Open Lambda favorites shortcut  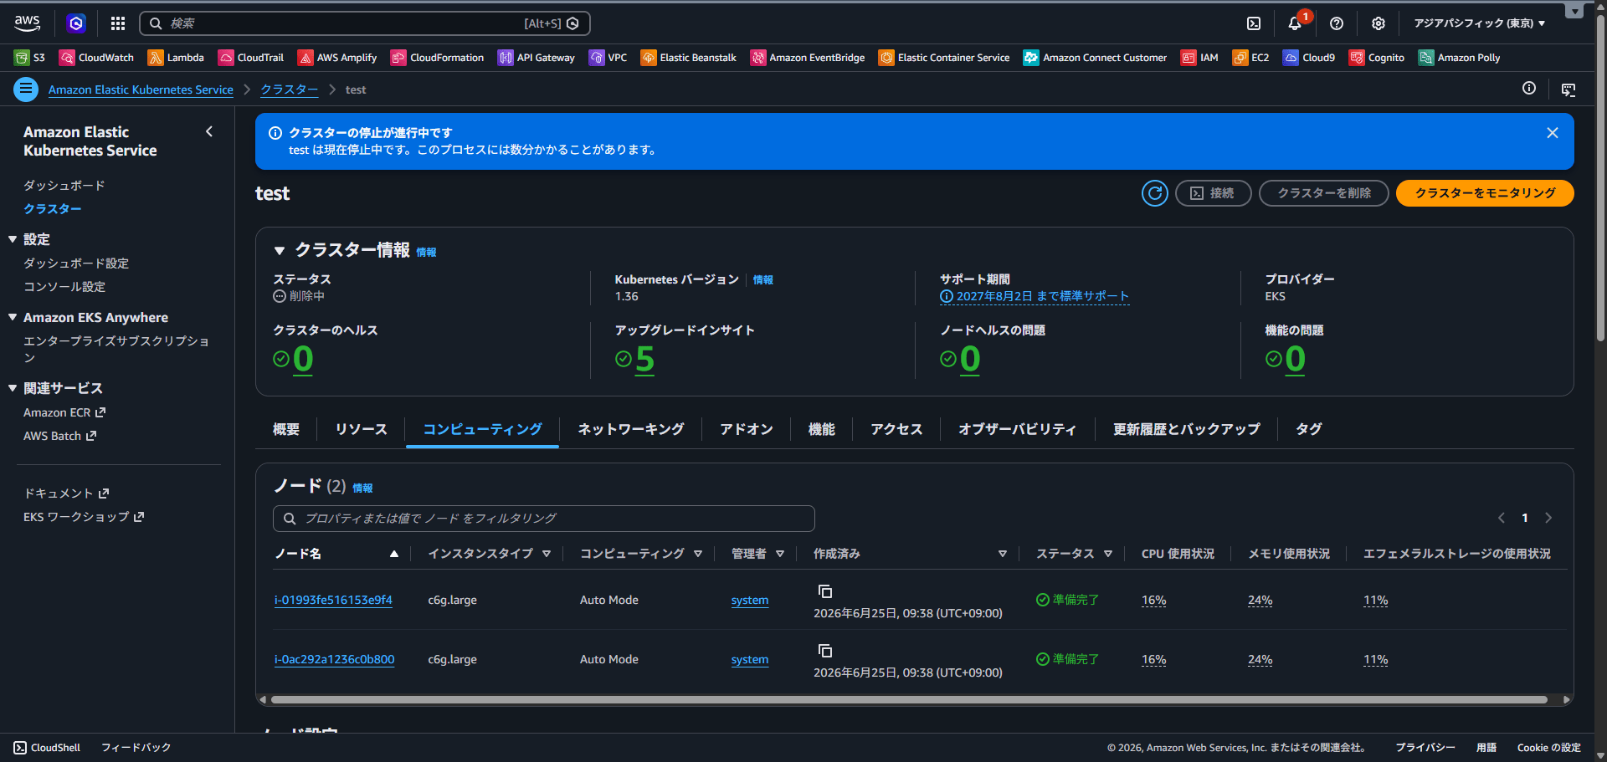point(176,58)
